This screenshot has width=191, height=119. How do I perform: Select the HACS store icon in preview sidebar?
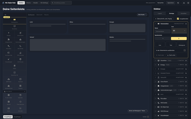click(x=14, y=66)
